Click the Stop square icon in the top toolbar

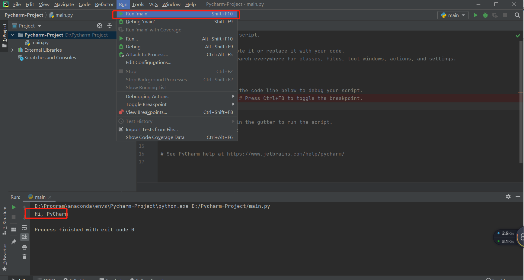505,15
